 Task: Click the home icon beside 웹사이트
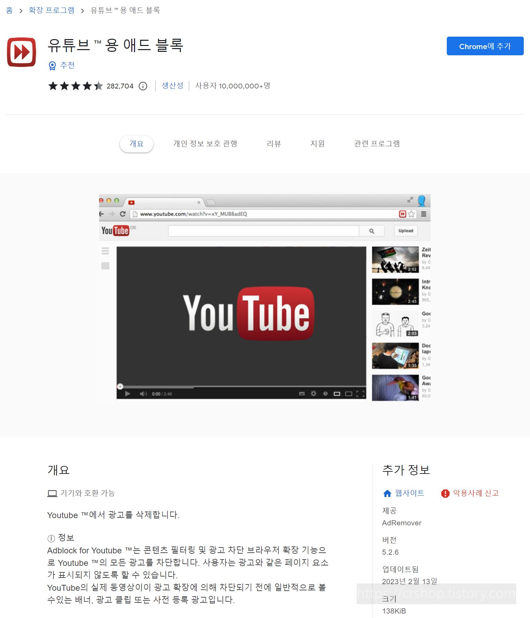point(387,494)
